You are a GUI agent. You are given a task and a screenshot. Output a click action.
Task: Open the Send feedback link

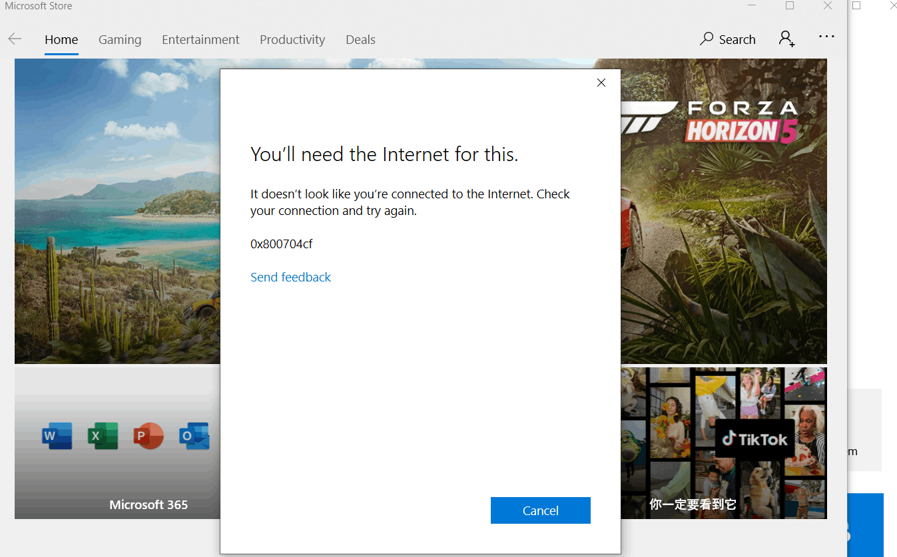tap(290, 277)
